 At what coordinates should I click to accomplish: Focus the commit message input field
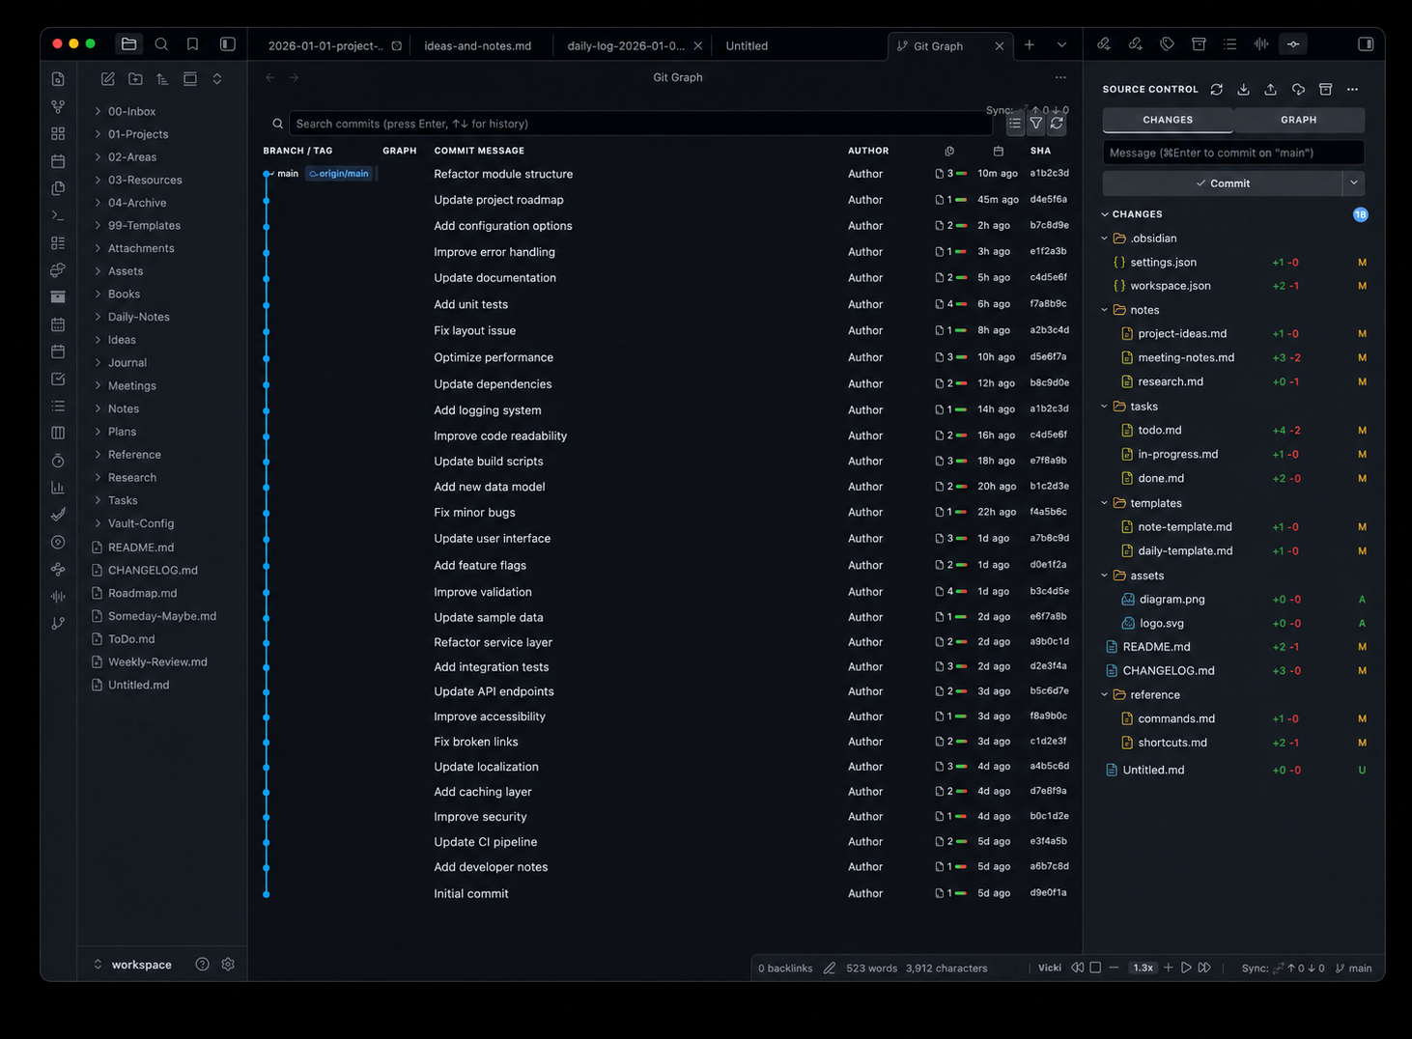tap(1233, 153)
